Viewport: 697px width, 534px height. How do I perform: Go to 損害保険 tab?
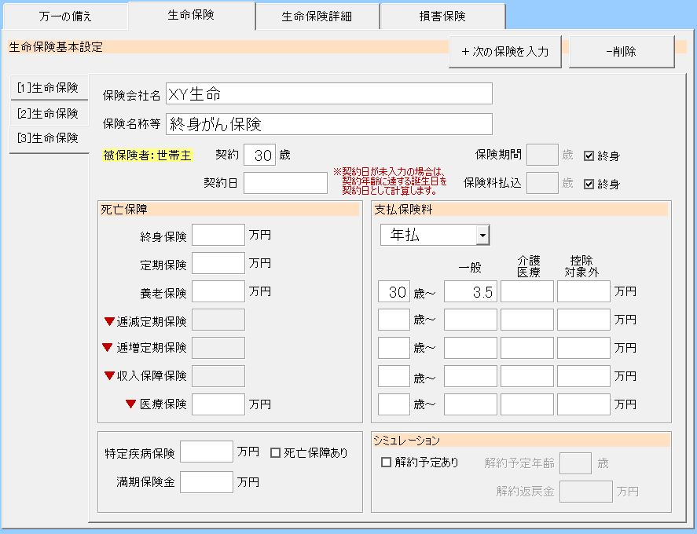(x=442, y=16)
